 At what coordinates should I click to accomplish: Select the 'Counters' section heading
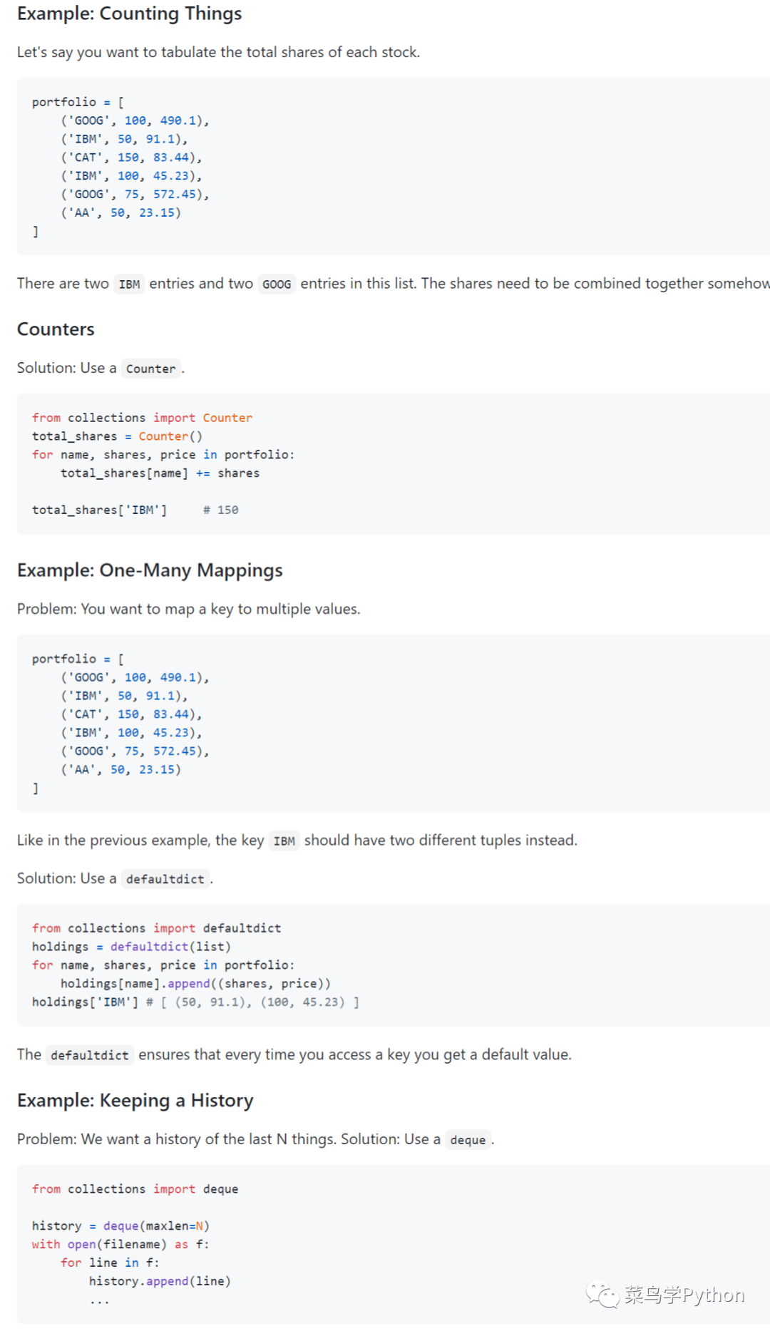click(56, 329)
